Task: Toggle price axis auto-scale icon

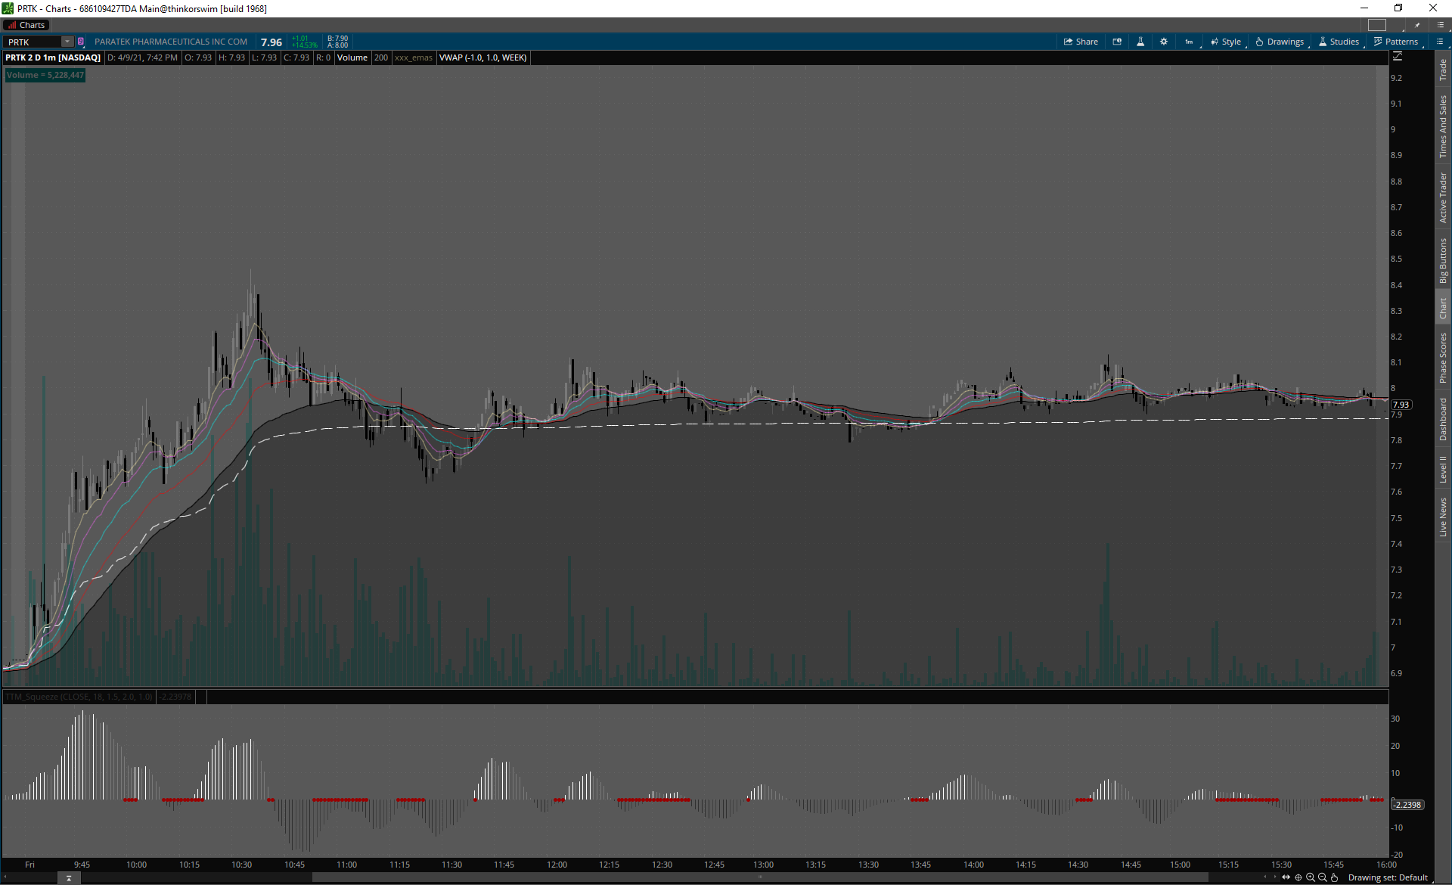Action: 1398,57
